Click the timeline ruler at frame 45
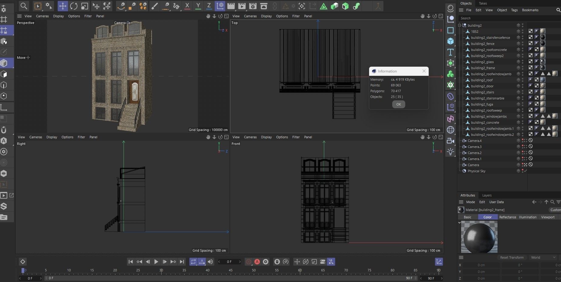The width and height of the screenshot is (561, 282). pyautogui.click(x=230, y=270)
